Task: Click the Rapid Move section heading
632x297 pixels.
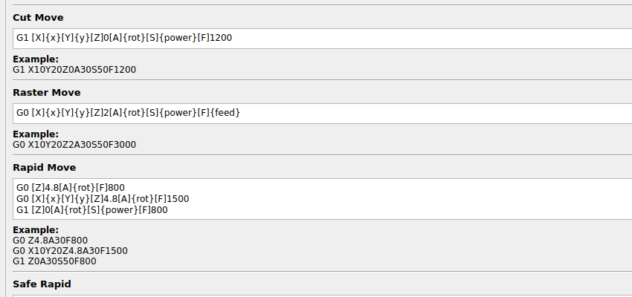Action: 45,167
